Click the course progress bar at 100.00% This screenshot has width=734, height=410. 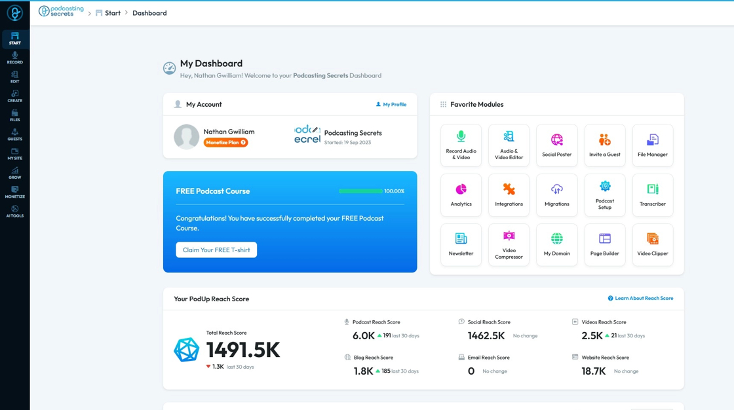[x=360, y=191]
